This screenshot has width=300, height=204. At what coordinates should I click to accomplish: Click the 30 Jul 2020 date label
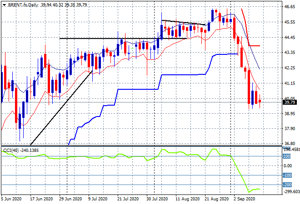pyautogui.click(x=157, y=199)
